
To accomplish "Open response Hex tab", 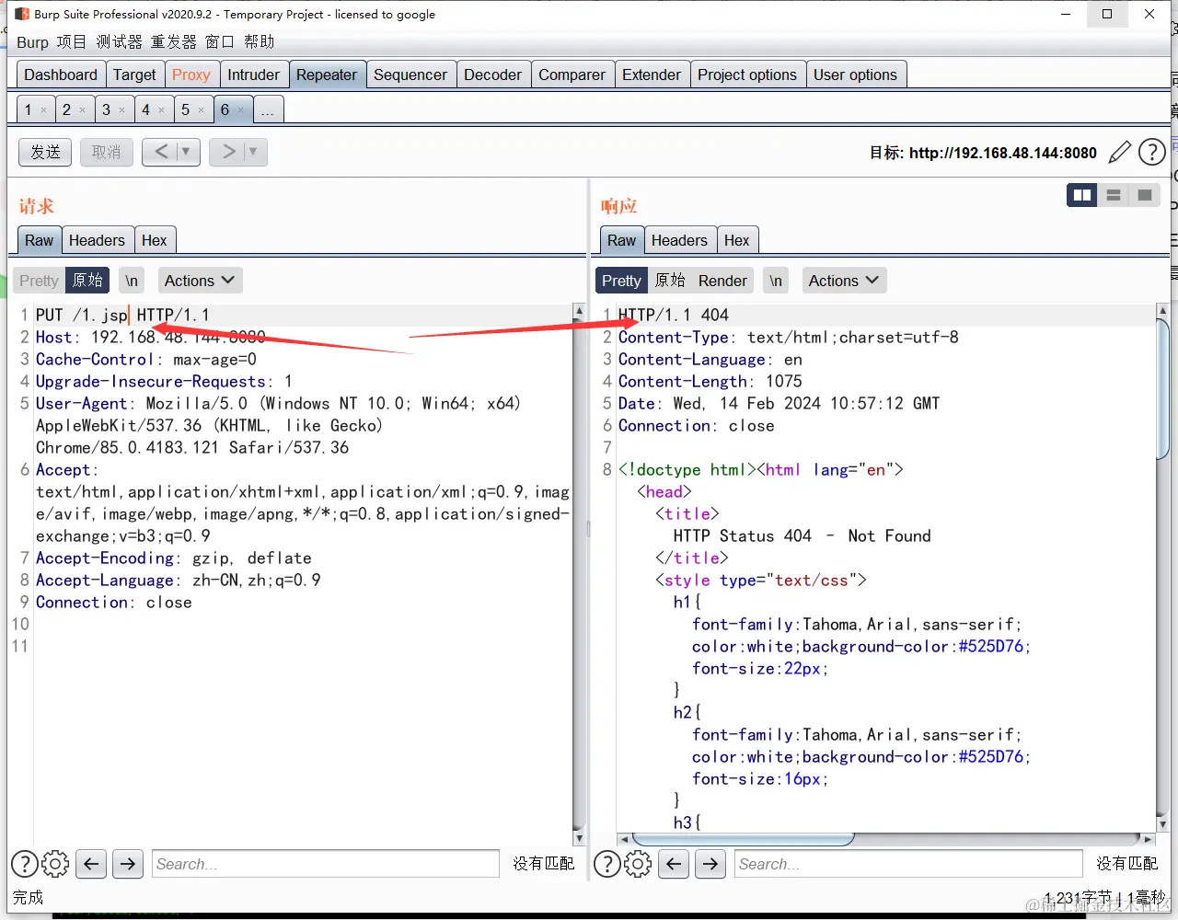I will [737, 240].
